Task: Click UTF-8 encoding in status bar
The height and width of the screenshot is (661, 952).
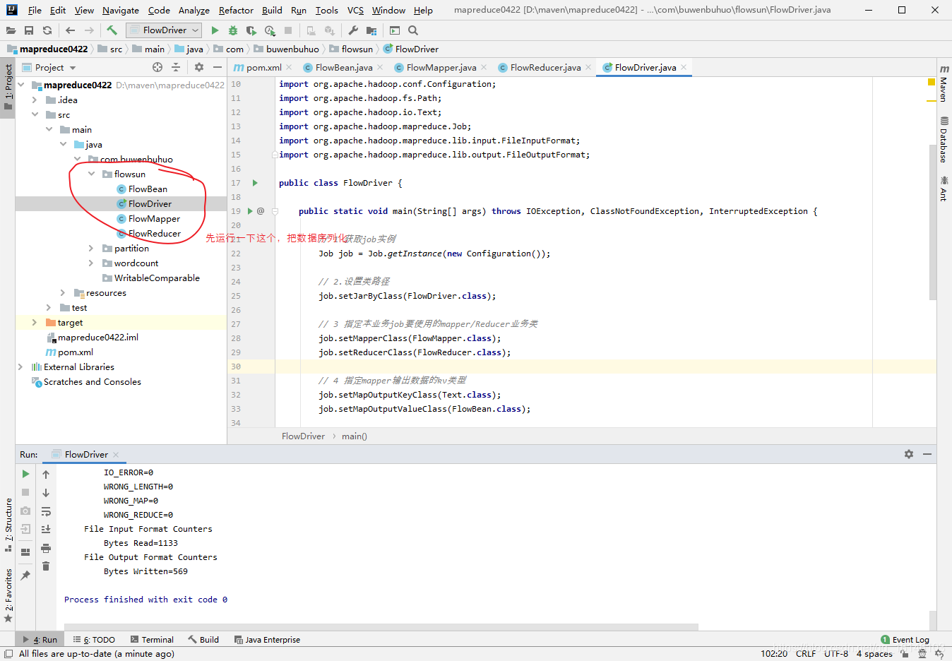Action: (x=836, y=654)
